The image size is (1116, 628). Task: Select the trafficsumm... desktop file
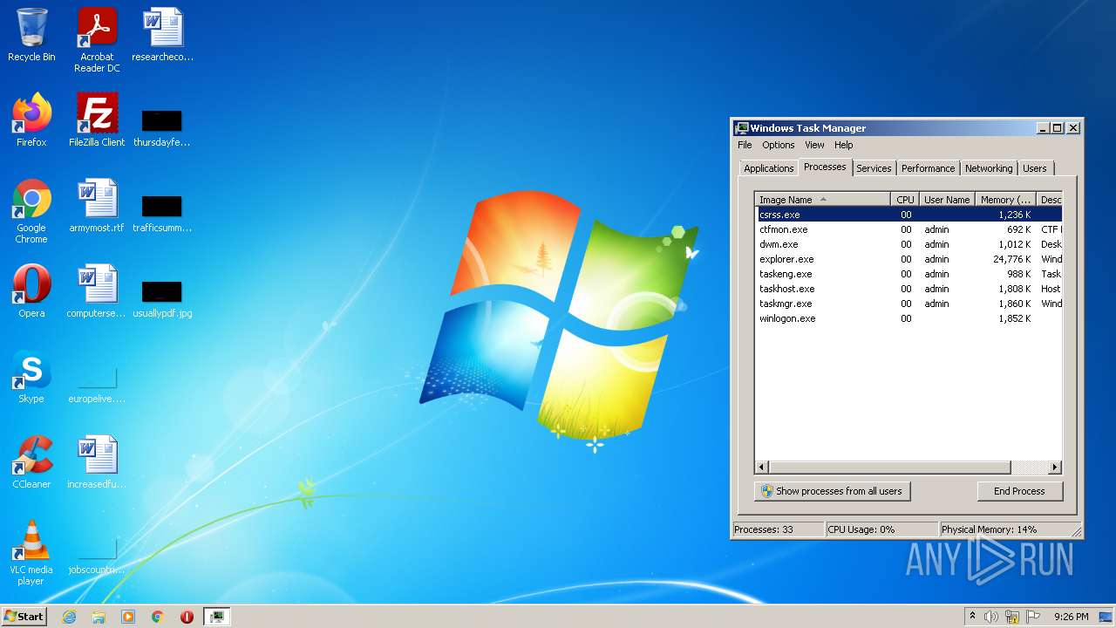coord(162,215)
